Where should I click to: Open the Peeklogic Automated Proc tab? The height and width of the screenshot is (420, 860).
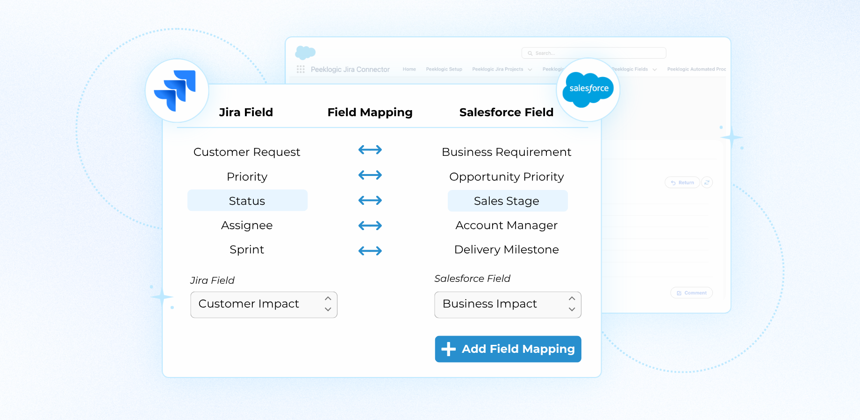[x=696, y=69]
